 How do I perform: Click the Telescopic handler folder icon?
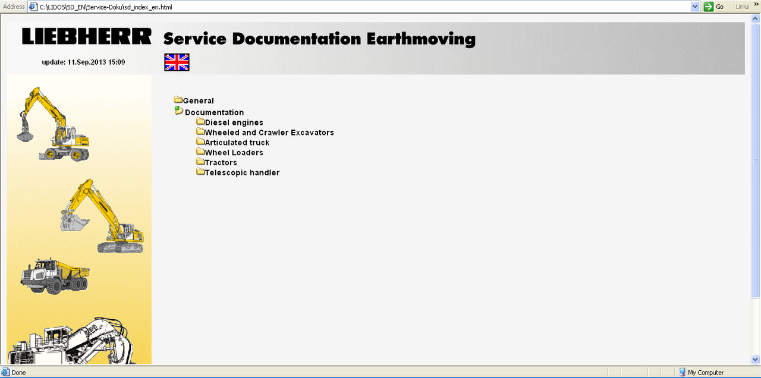200,172
